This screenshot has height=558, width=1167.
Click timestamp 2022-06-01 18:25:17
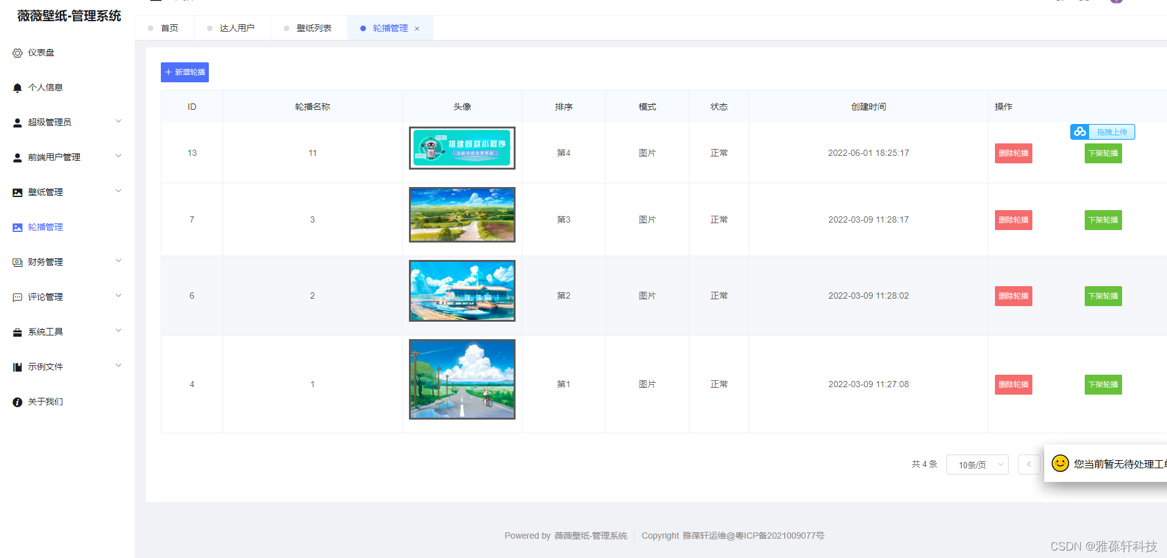click(x=868, y=153)
